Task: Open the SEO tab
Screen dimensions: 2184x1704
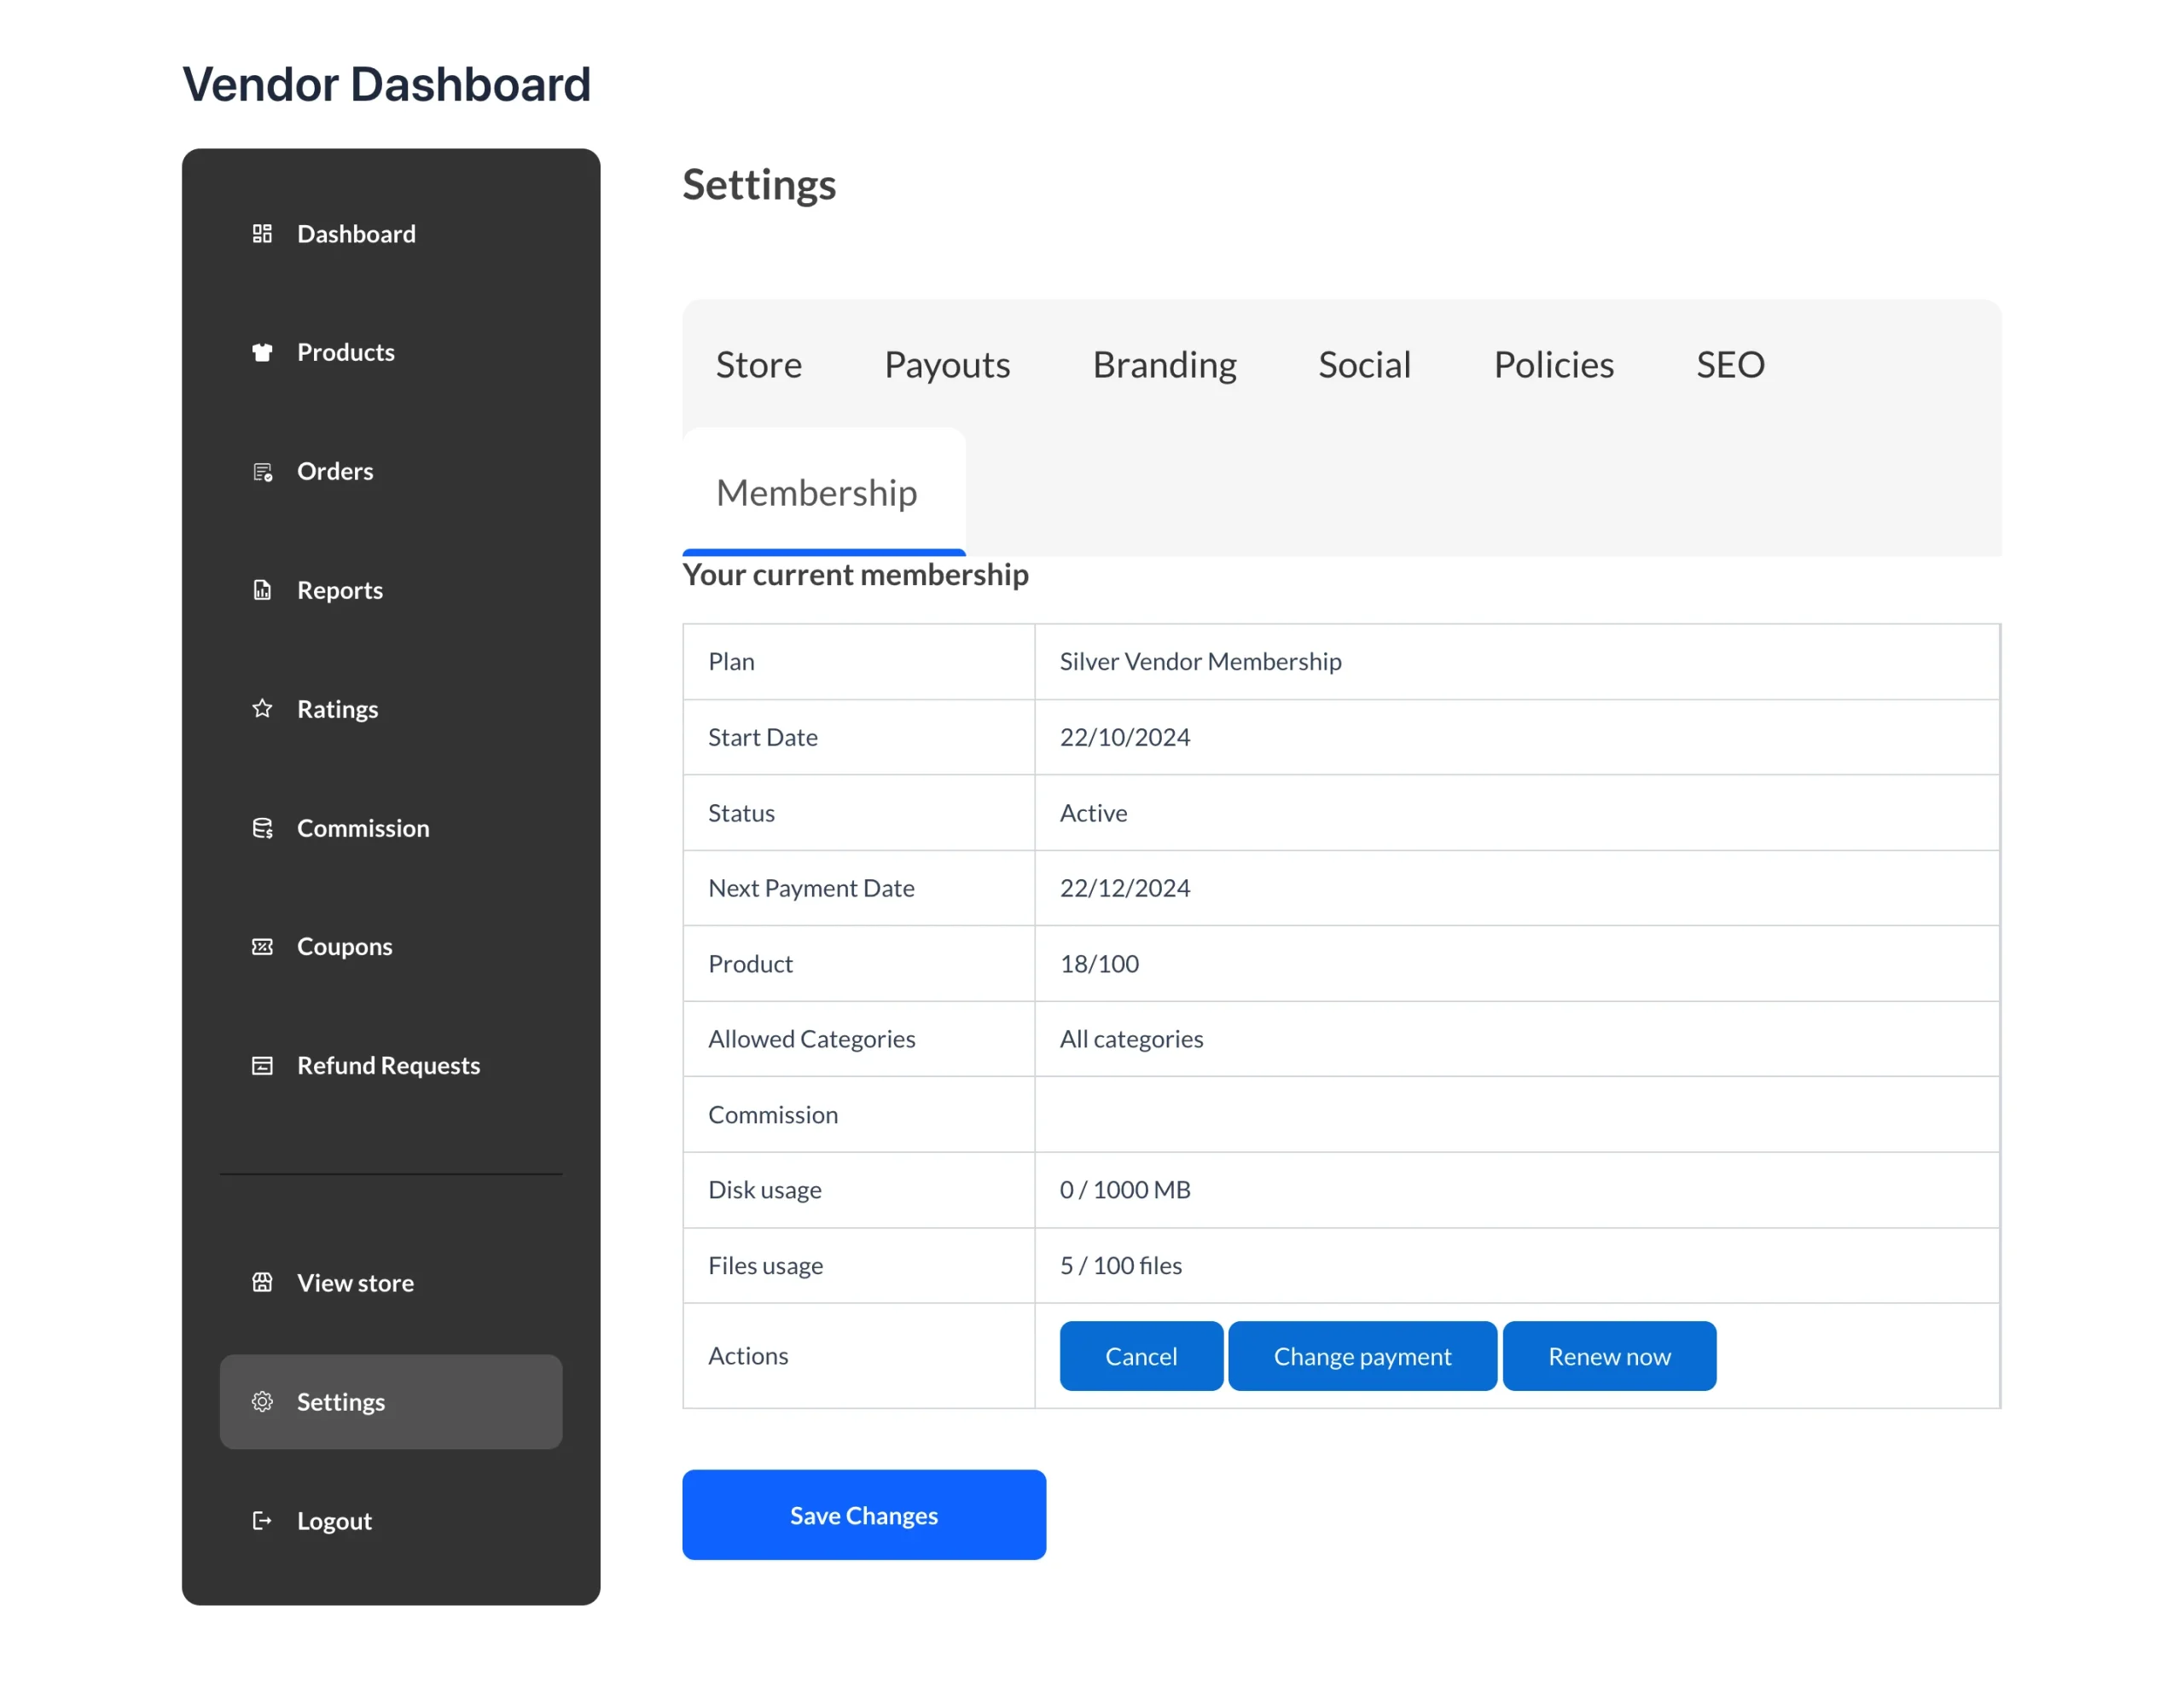Action: click(x=1730, y=365)
